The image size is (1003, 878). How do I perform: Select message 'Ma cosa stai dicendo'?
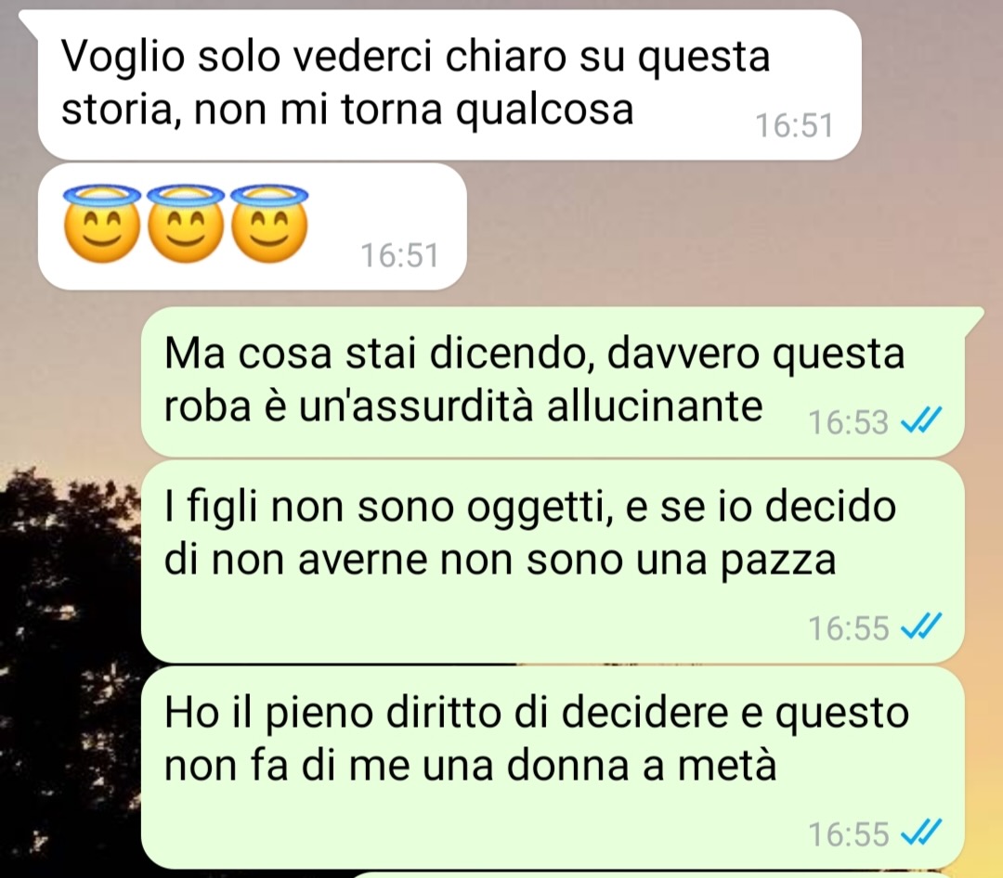pyautogui.click(x=553, y=381)
